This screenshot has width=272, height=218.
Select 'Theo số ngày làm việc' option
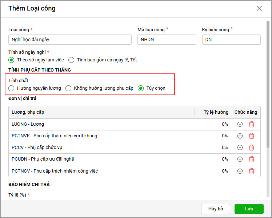pos(11,60)
